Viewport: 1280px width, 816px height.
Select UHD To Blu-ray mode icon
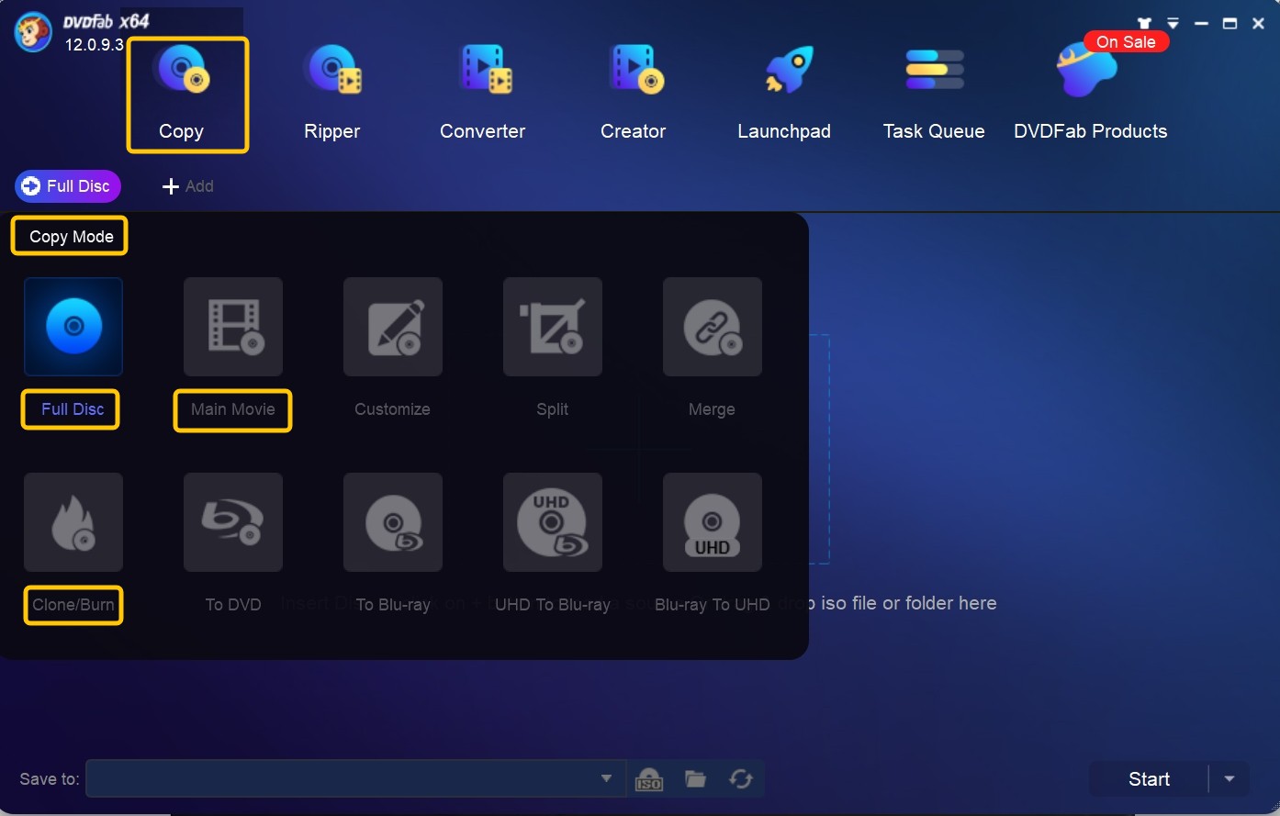pyautogui.click(x=553, y=522)
